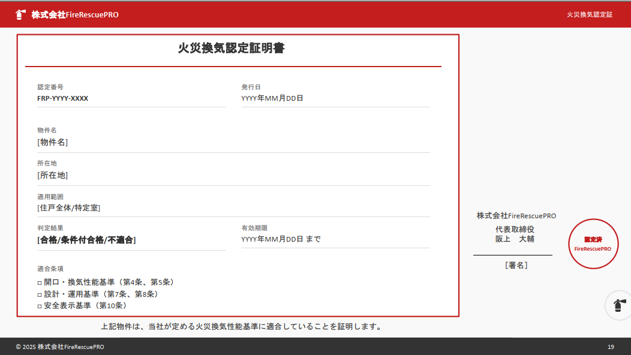631x355 pixels.
Task: Click the [署名] signature area
Action: tap(516, 264)
